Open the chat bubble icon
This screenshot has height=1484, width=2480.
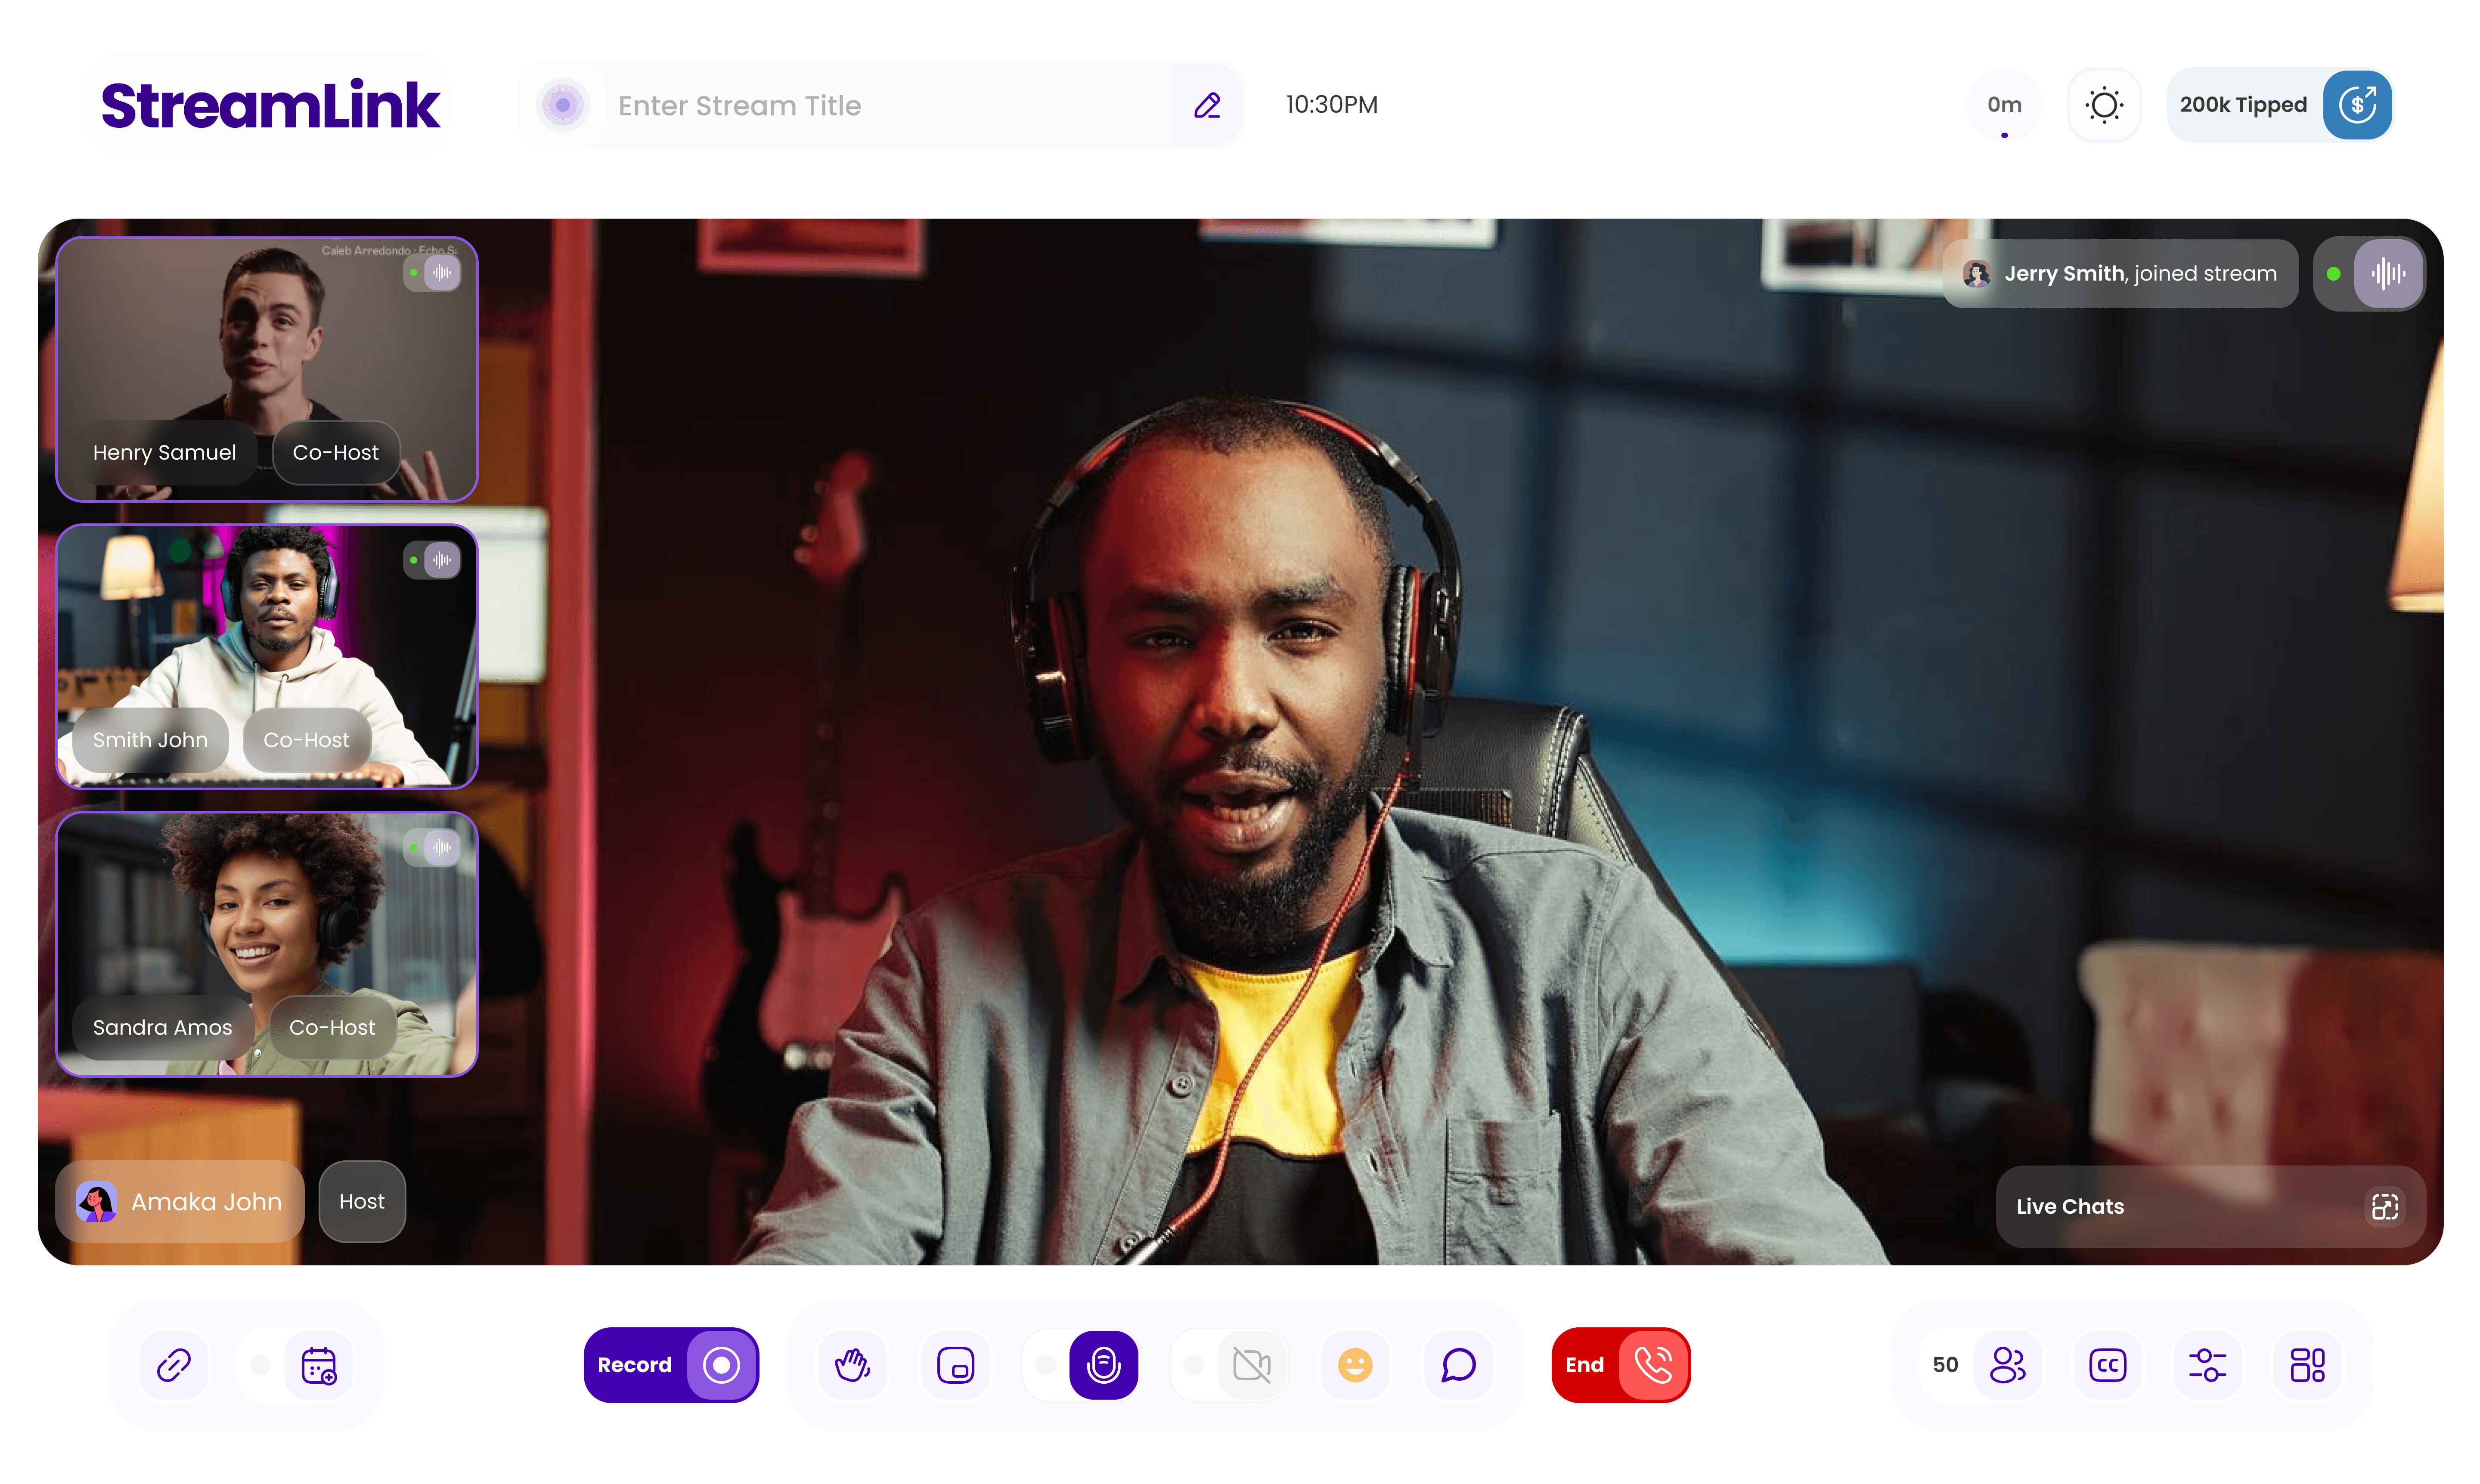click(1459, 1365)
